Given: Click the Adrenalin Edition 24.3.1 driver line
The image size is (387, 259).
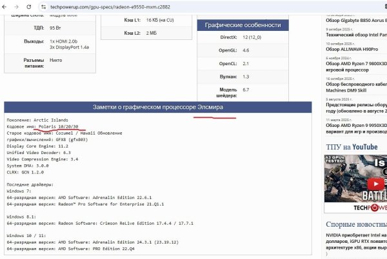Looking at the screenshot, I should pos(92,242).
